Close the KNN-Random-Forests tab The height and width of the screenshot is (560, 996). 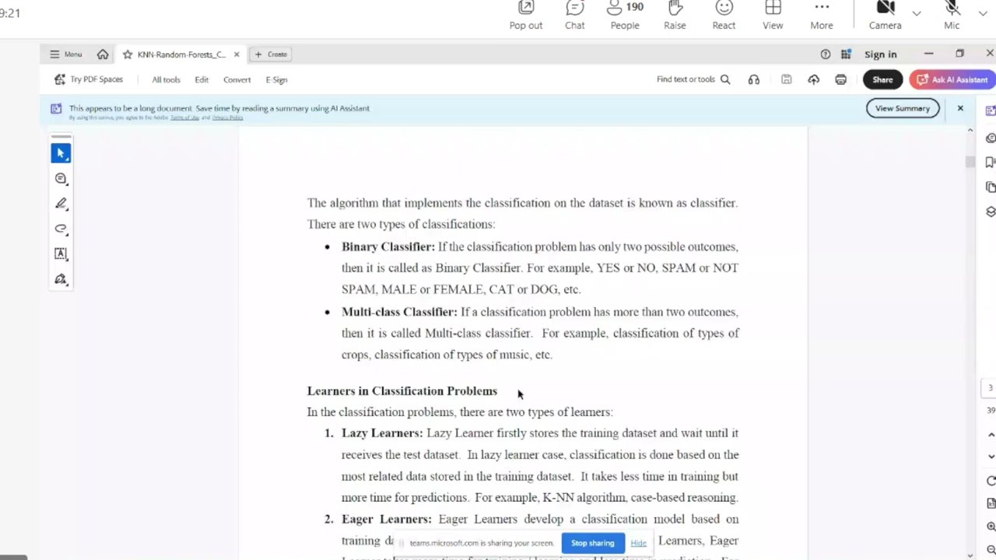(237, 54)
